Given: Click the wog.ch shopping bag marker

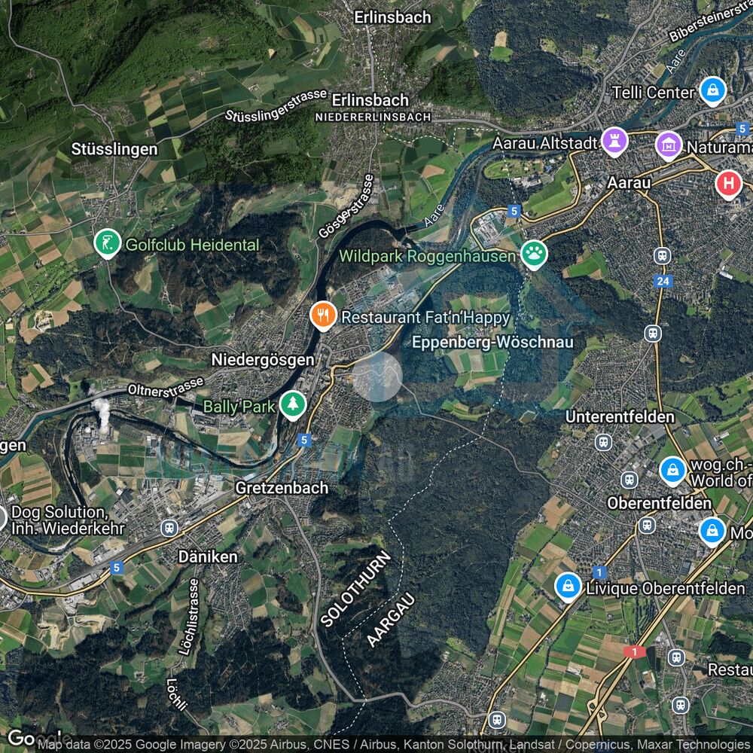Looking at the screenshot, I should (672, 471).
